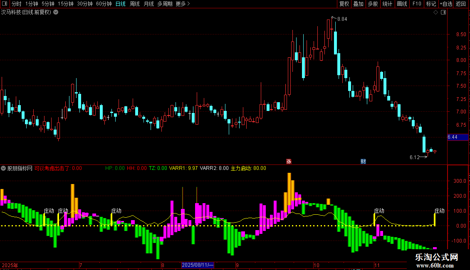Image resolution: width=470 pixels, height=270 pixels.
Task: Select the 日线 daily period
Action: [121, 4]
